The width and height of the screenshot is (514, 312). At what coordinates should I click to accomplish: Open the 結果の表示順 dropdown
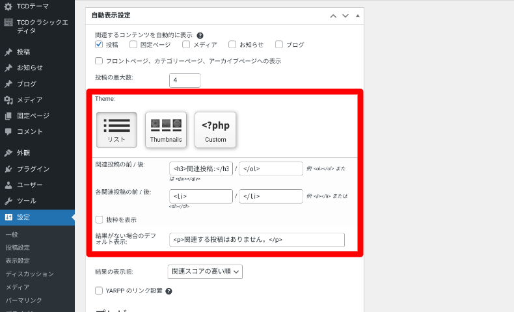pos(205,272)
